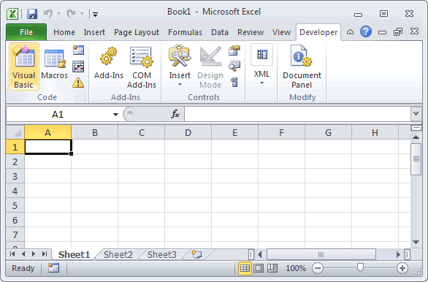The image size is (428, 282).
Task: Switch to the Page Layout tab
Action: [x=136, y=32]
